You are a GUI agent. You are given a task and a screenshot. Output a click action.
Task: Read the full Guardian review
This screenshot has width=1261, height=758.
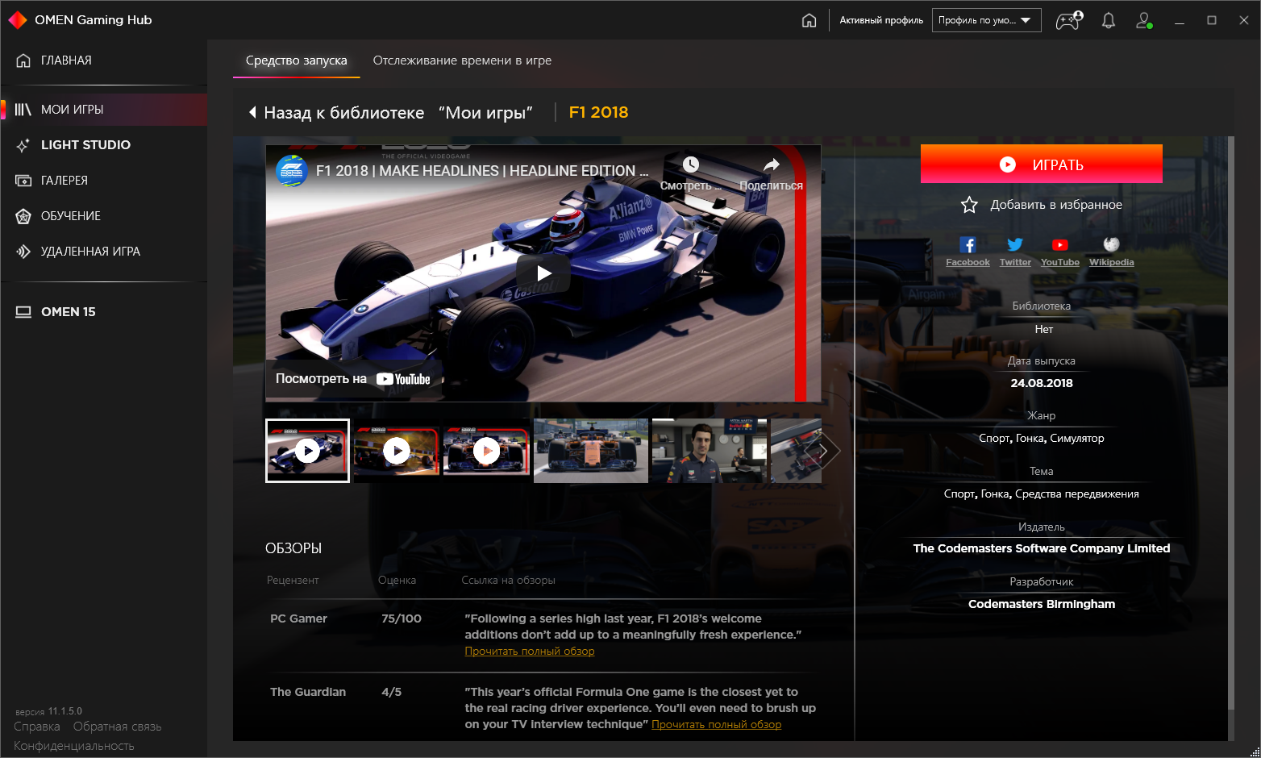pyautogui.click(x=716, y=725)
